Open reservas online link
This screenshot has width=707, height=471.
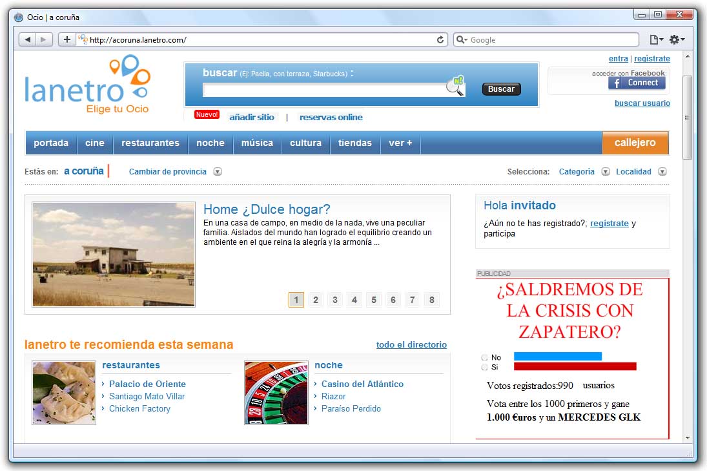click(x=331, y=118)
